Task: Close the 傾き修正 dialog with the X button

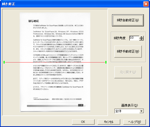Action: (146, 4)
